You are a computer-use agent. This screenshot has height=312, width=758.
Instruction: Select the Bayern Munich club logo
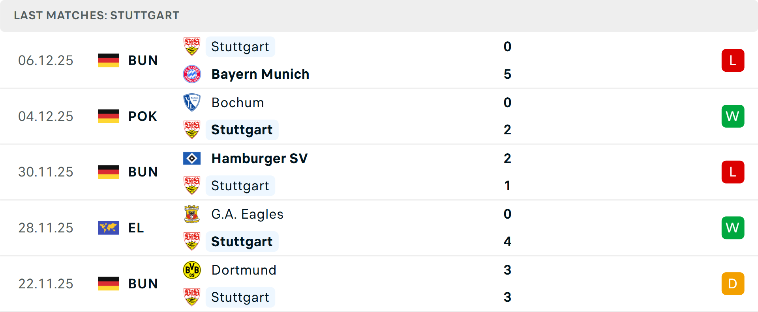[x=192, y=74]
